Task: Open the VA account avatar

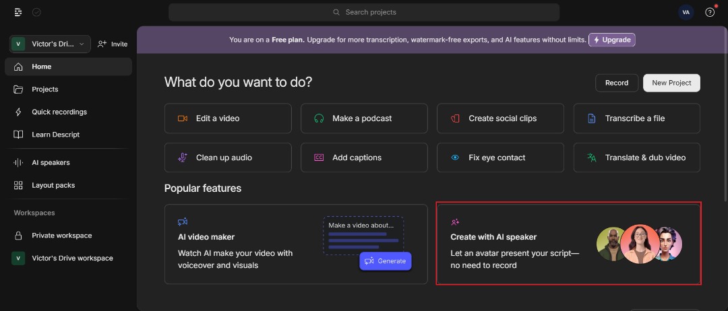Action: click(x=686, y=13)
